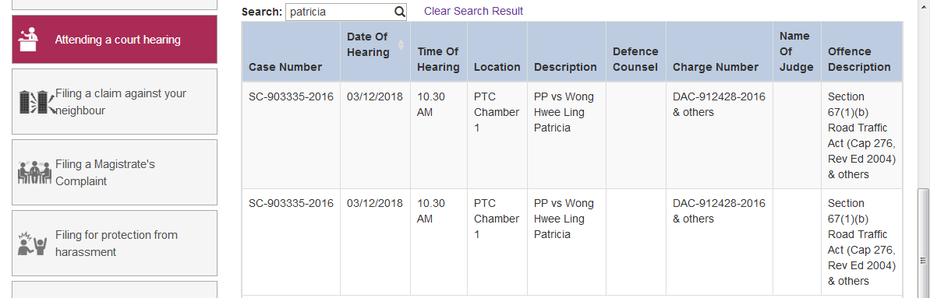Click the Name Of Judge header
The width and height of the screenshot is (930, 298).
[x=797, y=51]
